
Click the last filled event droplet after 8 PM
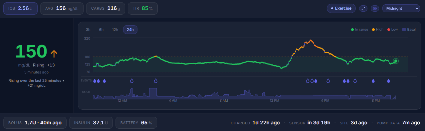click(388, 81)
